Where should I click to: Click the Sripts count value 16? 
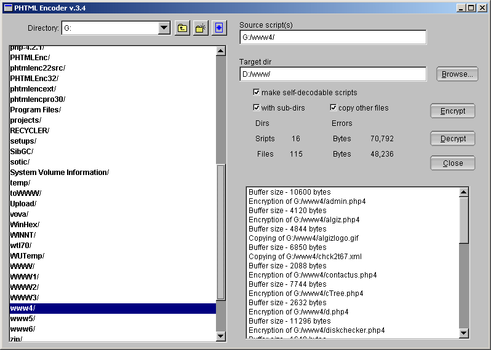pos(296,138)
